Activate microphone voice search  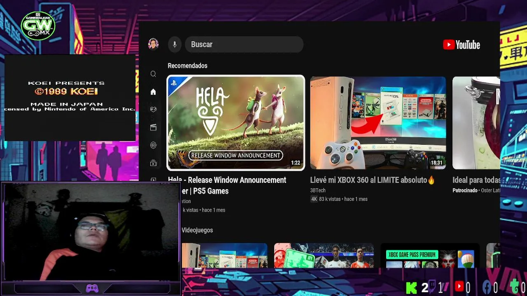[x=175, y=44]
